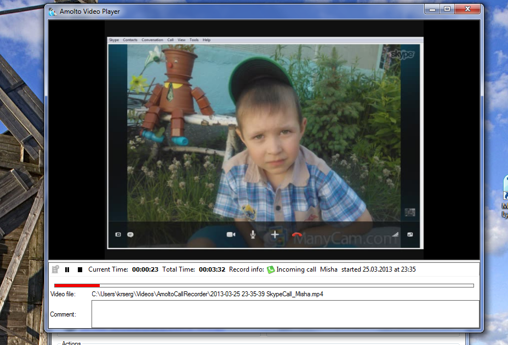Click inside the Comment text box
The width and height of the screenshot is (508, 345).
click(x=285, y=314)
